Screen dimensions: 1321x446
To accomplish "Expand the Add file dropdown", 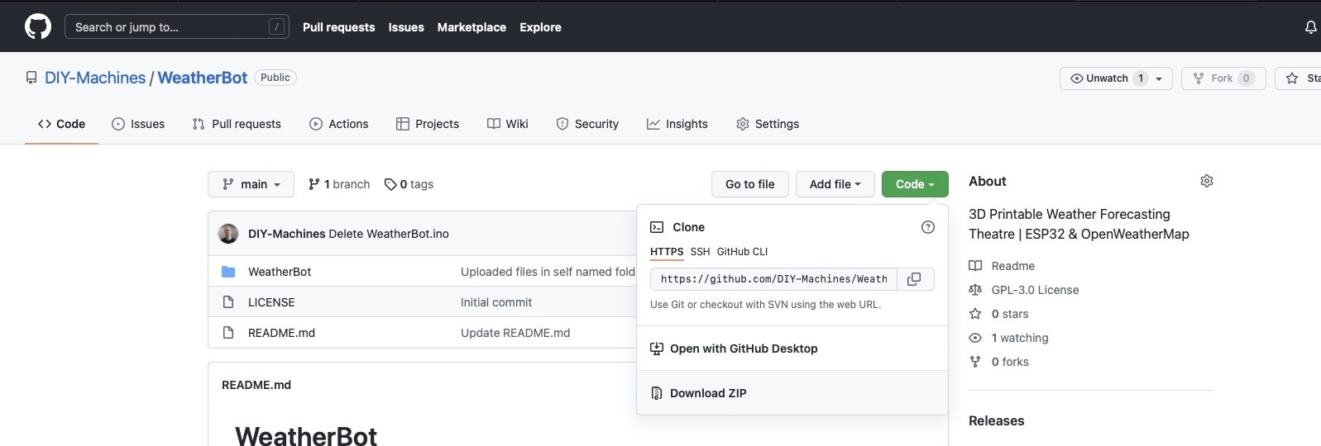I will point(835,184).
